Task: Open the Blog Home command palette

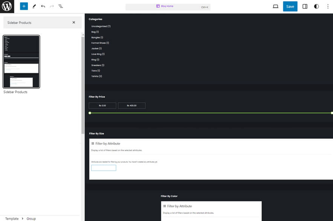Action: click(x=167, y=6)
